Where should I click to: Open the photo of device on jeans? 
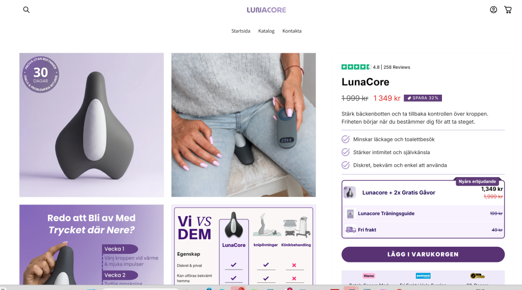244,125
